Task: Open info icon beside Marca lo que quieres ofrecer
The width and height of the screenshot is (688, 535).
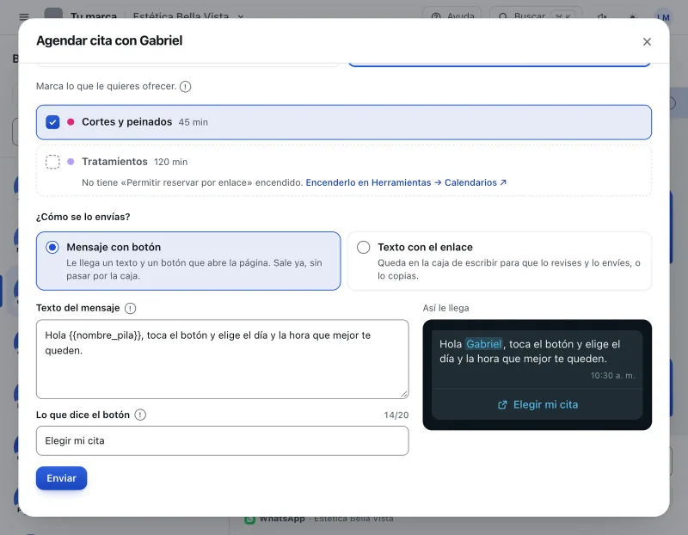Action: (x=186, y=87)
